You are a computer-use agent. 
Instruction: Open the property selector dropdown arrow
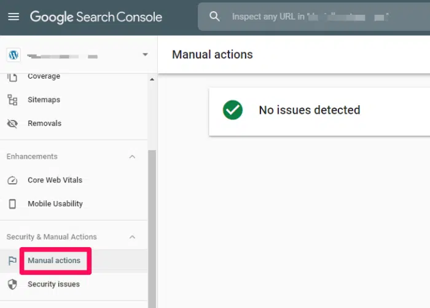click(146, 54)
